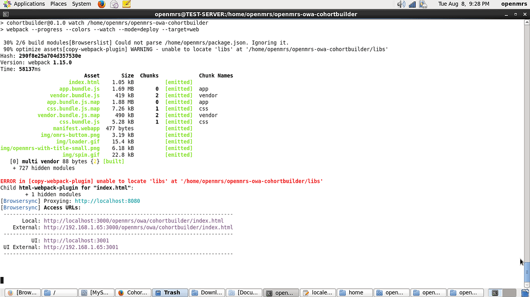Switch to the first workspace with terminal
530x297 pixels.
click(495, 292)
